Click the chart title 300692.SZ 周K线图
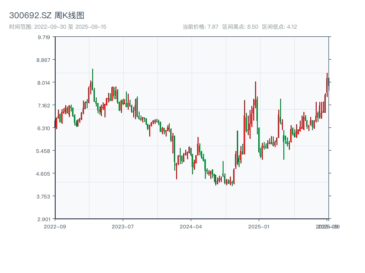 pyautogui.click(x=47, y=15)
